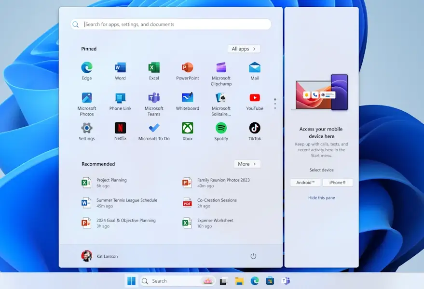The height and width of the screenshot is (289, 424).
Task: Open Microsoft Store on the taskbar
Action: tap(270, 281)
